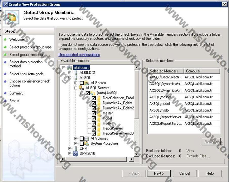Jump to the Summary step

pyautogui.click(x=16, y=93)
